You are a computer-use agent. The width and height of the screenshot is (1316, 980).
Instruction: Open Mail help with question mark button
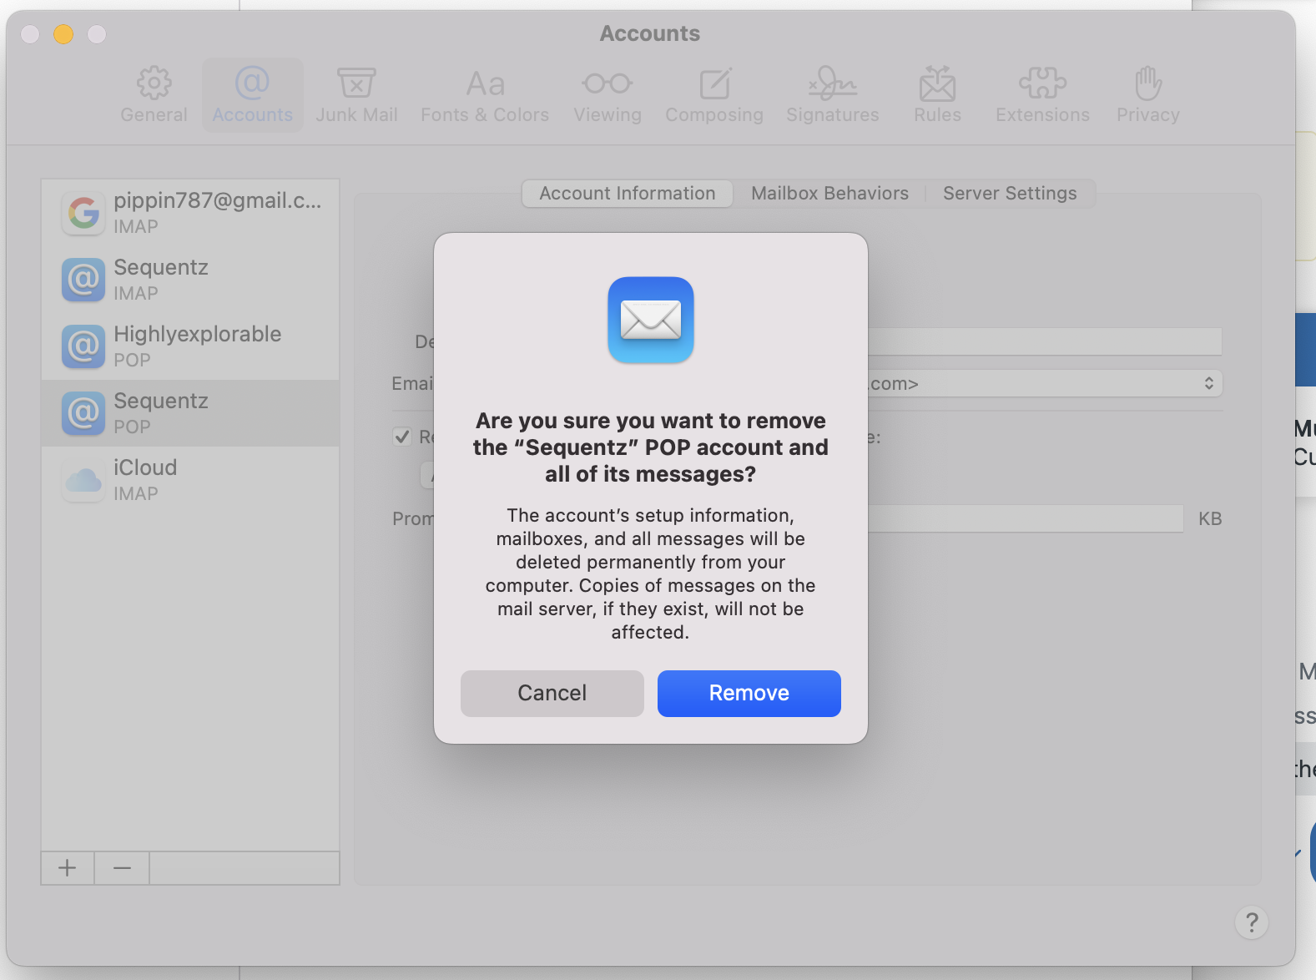pos(1252,922)
